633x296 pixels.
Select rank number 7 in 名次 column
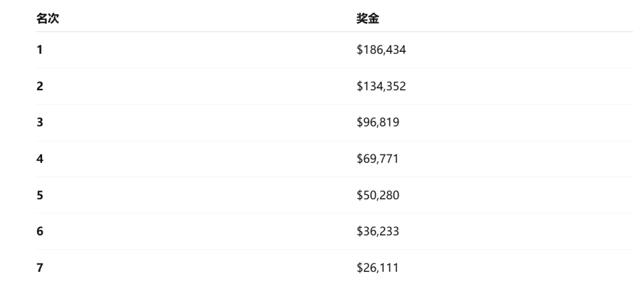pyautogui.click(x=40, y=268)
